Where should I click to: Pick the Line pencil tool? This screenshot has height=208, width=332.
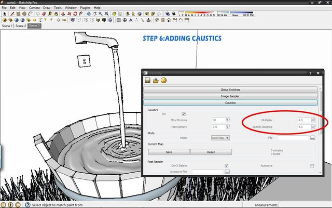coord(12,14)
